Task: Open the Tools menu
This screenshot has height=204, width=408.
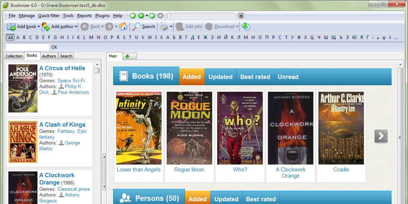Action: [x=68, y=16]
